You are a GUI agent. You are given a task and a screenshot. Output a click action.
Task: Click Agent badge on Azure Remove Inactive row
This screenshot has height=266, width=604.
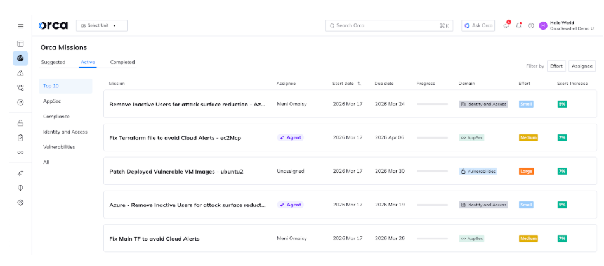[290, 205]
